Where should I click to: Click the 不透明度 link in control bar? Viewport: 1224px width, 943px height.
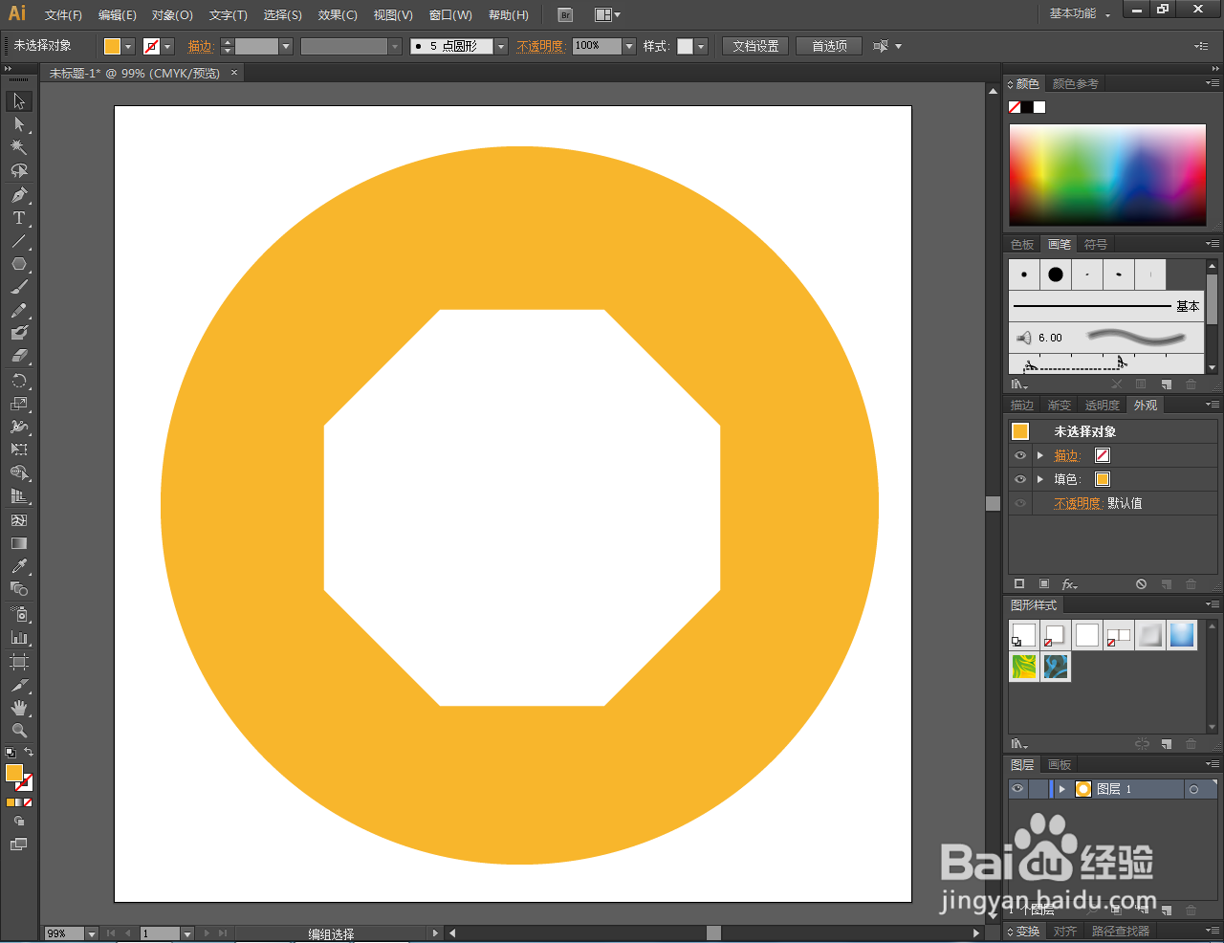tap(540, 46)
